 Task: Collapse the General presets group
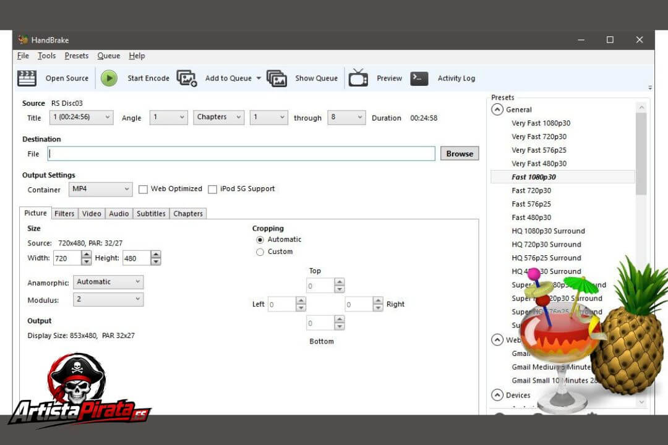click(497, 109)
